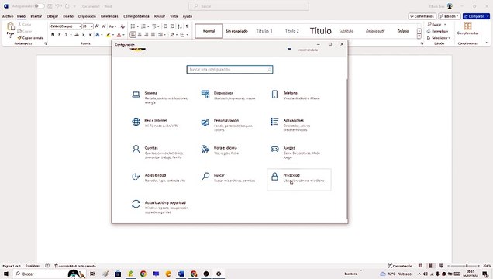Toggle superscript formatting in Word

(91, 35)
